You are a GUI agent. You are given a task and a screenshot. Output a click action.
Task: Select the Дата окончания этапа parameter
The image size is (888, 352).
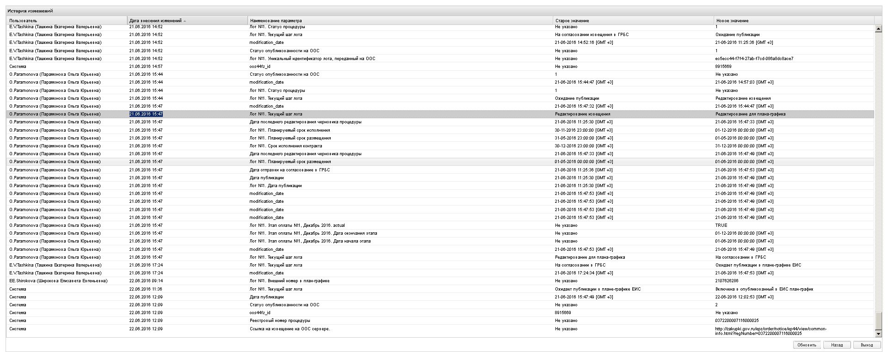(x=313, y=233)
